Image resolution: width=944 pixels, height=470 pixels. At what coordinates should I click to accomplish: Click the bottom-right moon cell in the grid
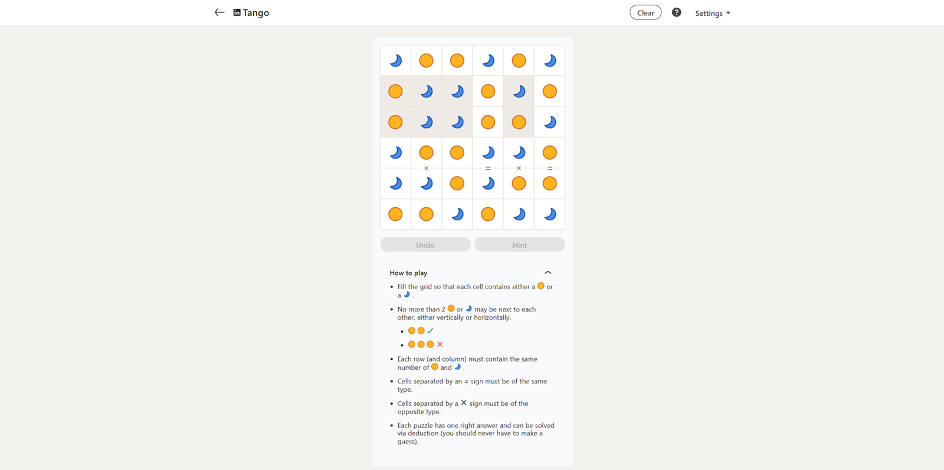coord(549,214)
